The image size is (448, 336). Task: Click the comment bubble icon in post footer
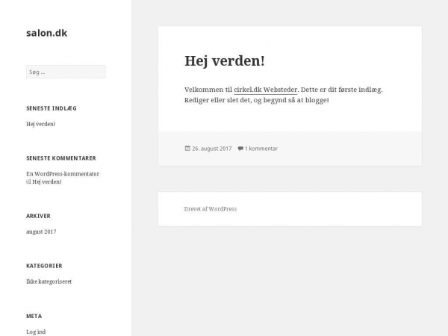tap(240, 149)
